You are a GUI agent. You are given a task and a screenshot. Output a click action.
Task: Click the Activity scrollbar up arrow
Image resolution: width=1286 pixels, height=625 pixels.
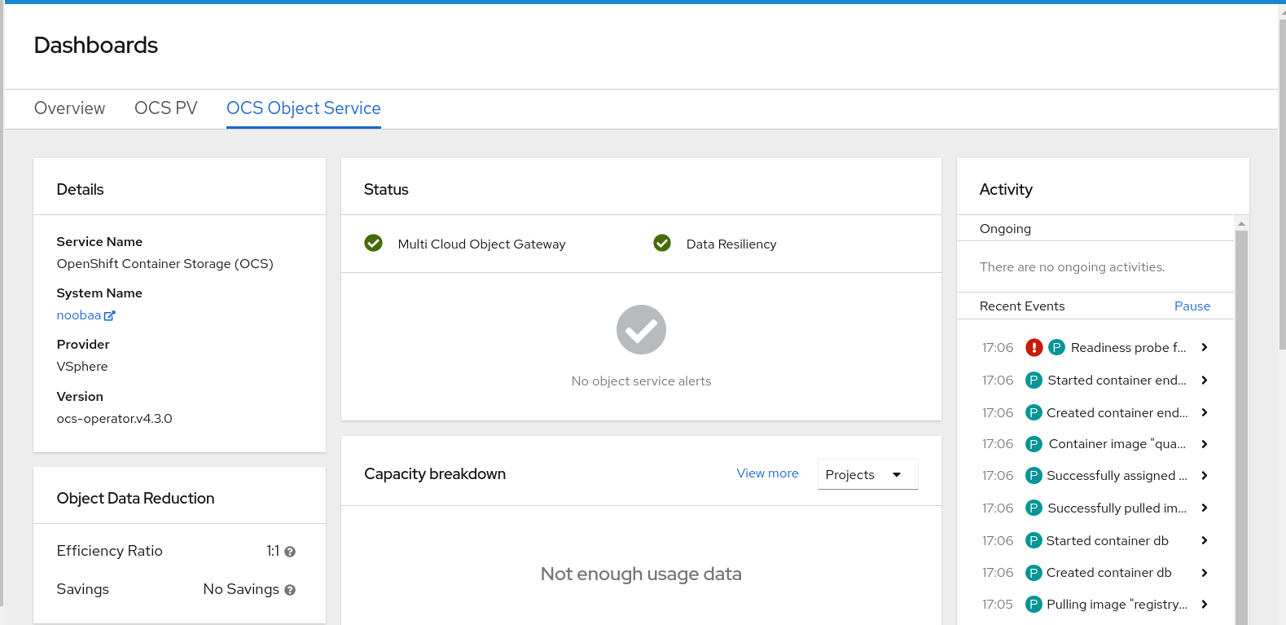[1241, 223]
